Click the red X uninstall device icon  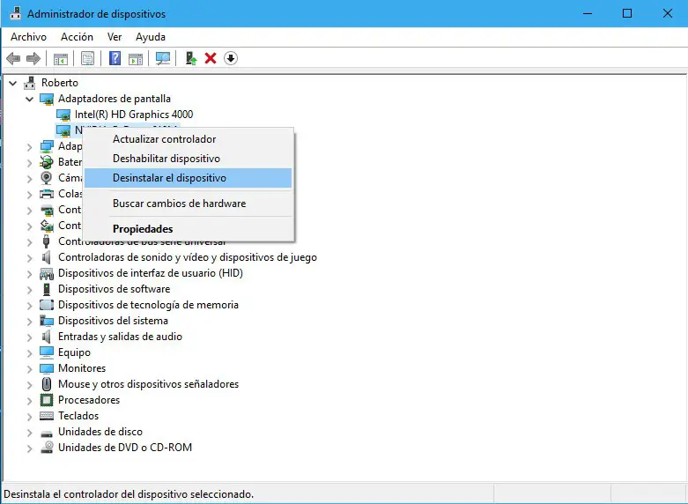point(211,58)
